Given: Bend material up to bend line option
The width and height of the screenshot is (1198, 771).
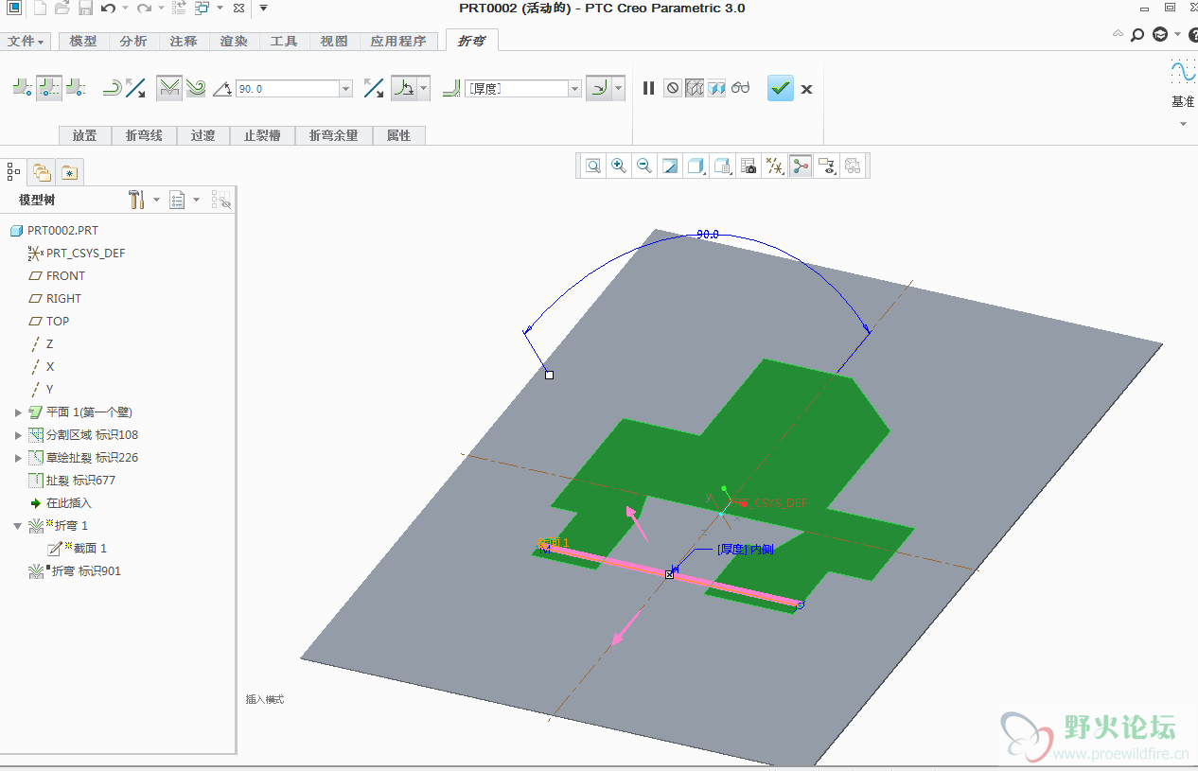Looking at the screenshot, I should coord(23,88).
